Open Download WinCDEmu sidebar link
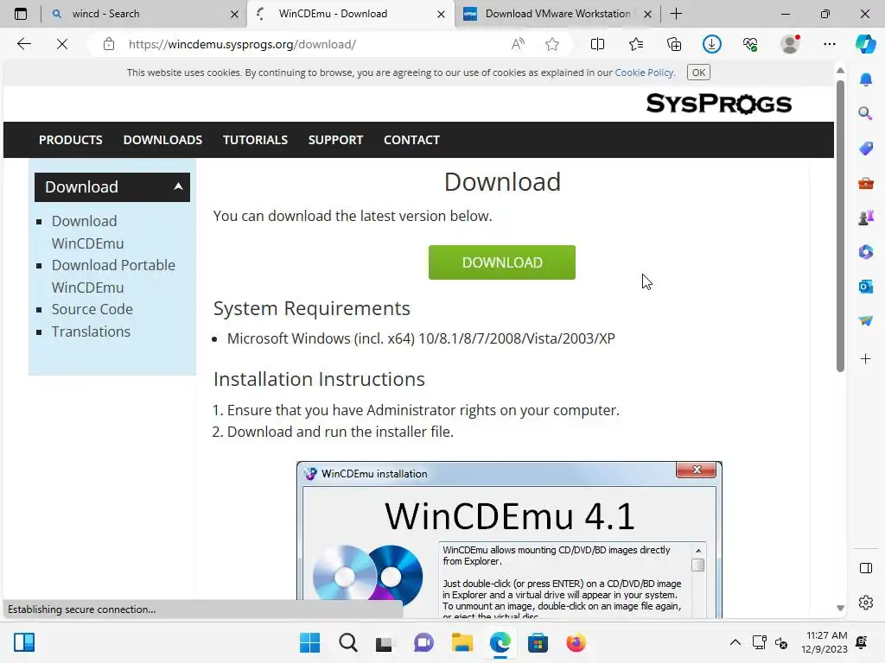The image size is (885, 663). 87,232
